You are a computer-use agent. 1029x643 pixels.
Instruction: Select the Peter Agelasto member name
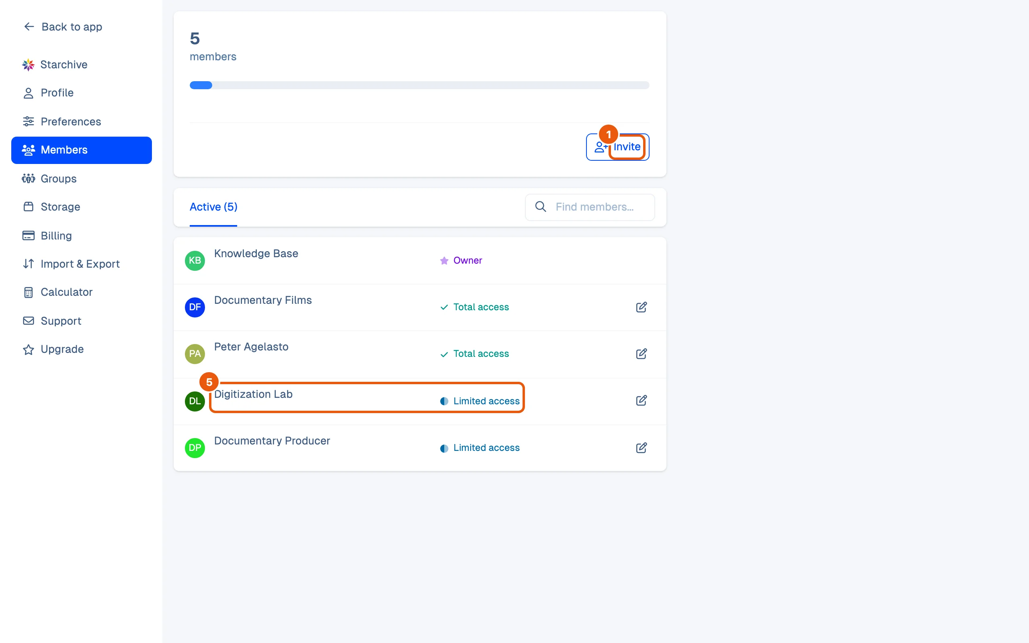point(251,347)
